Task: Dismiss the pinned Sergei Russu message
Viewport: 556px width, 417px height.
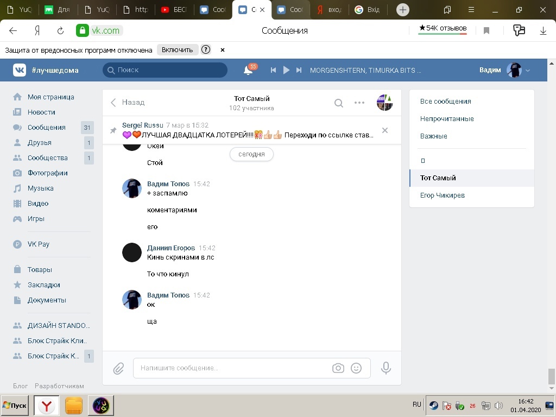Action: [x=385, y=130]
